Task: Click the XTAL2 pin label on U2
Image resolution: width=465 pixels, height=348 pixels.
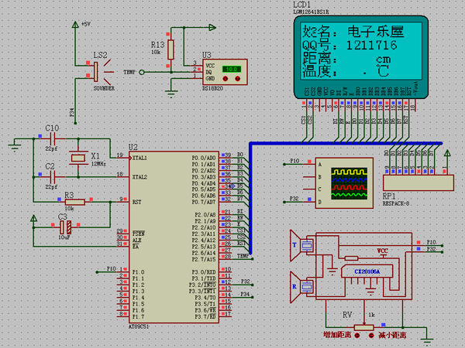Action: click(x=139, y=177)
